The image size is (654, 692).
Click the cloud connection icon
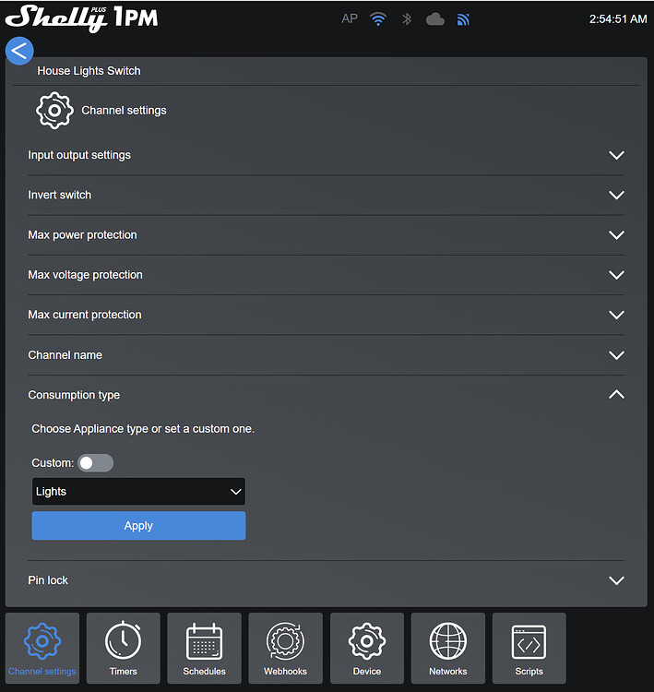tap(435, 19)
